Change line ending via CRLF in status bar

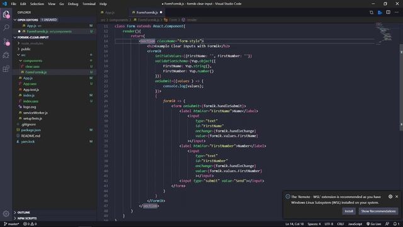341,224
